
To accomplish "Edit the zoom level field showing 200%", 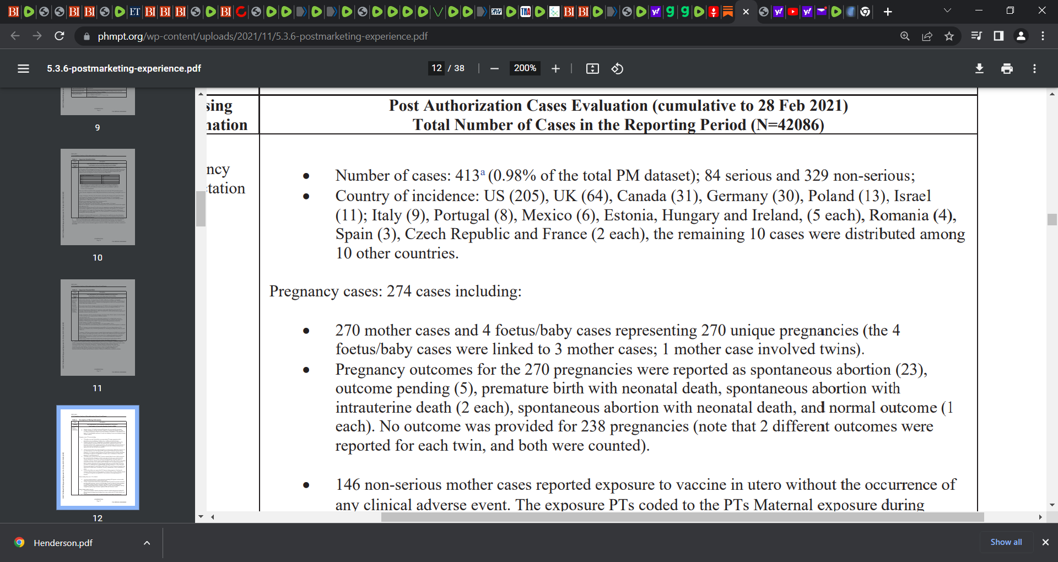I will tap(525, 68).
